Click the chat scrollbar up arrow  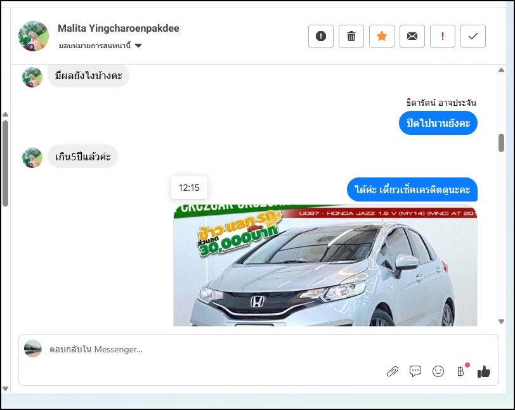tap(501, 70)
